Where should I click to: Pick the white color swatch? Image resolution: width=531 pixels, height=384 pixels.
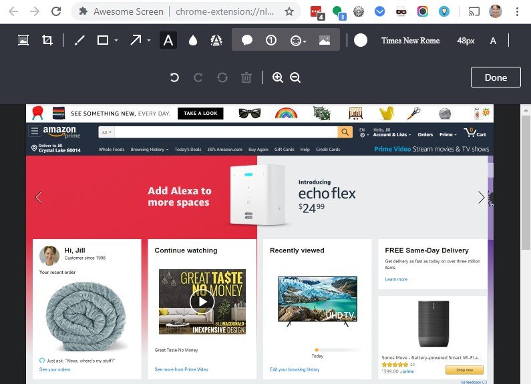click(361, 41)
